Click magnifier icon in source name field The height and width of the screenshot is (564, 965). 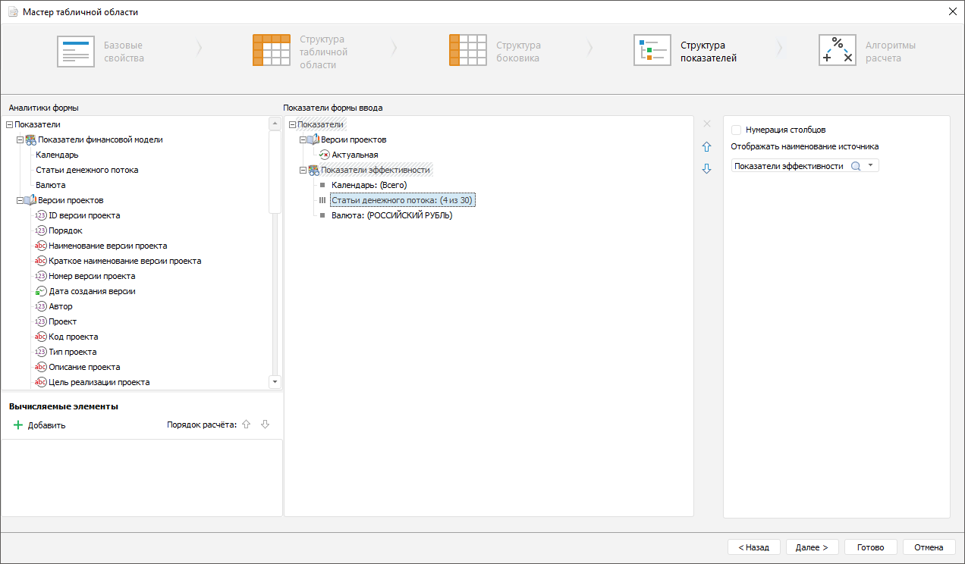(856, 166)
